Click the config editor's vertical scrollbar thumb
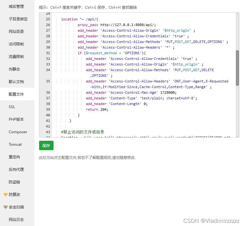The height and width of the screenshot is (226, 244). click(x=237, y=68)
